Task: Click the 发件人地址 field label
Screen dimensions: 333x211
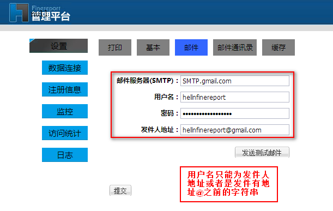Action: 160,130
